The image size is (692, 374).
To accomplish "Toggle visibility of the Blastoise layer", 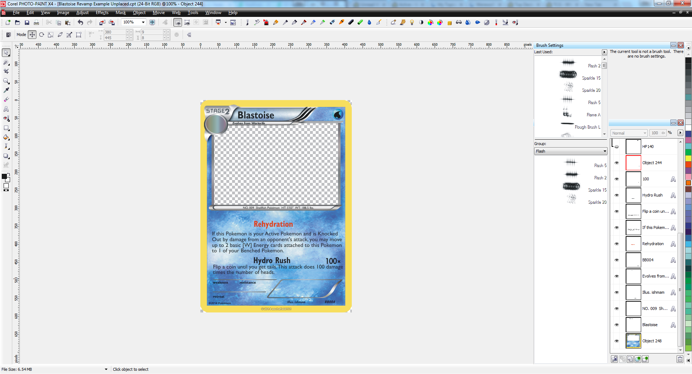I will pyautogui.click(x=617, y=325).
